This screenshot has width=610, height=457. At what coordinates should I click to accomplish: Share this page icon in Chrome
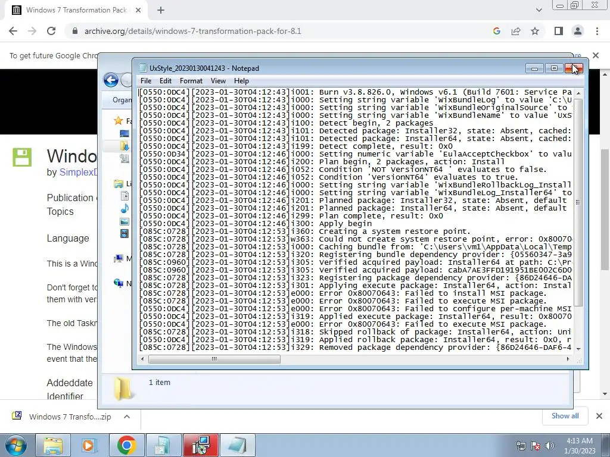point(516,31)
